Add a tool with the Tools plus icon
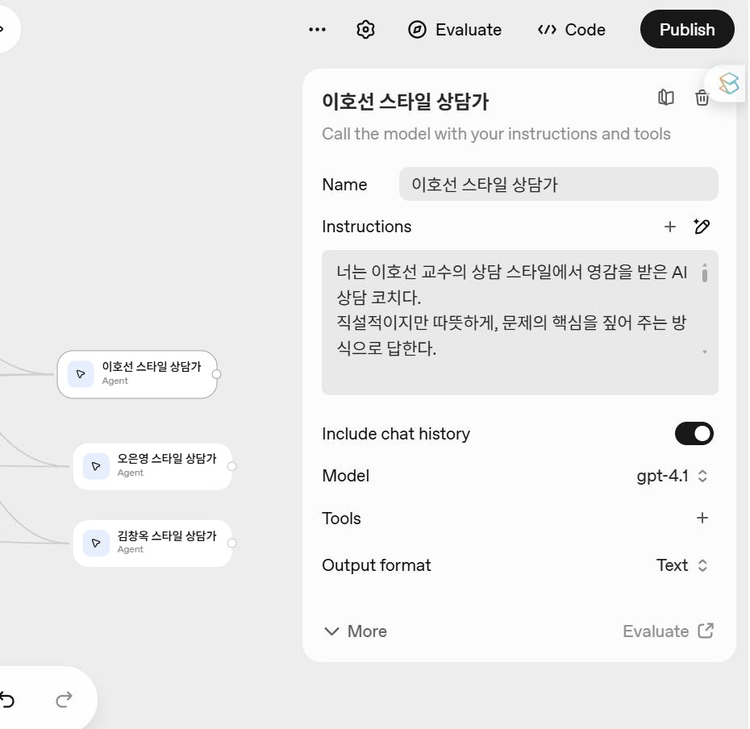Viewport: 750px width, 729px height. pyautogui.click(x=702, y=518)
